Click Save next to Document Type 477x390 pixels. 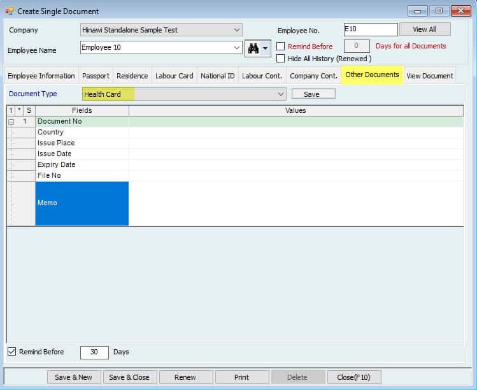tap(313, 94)
